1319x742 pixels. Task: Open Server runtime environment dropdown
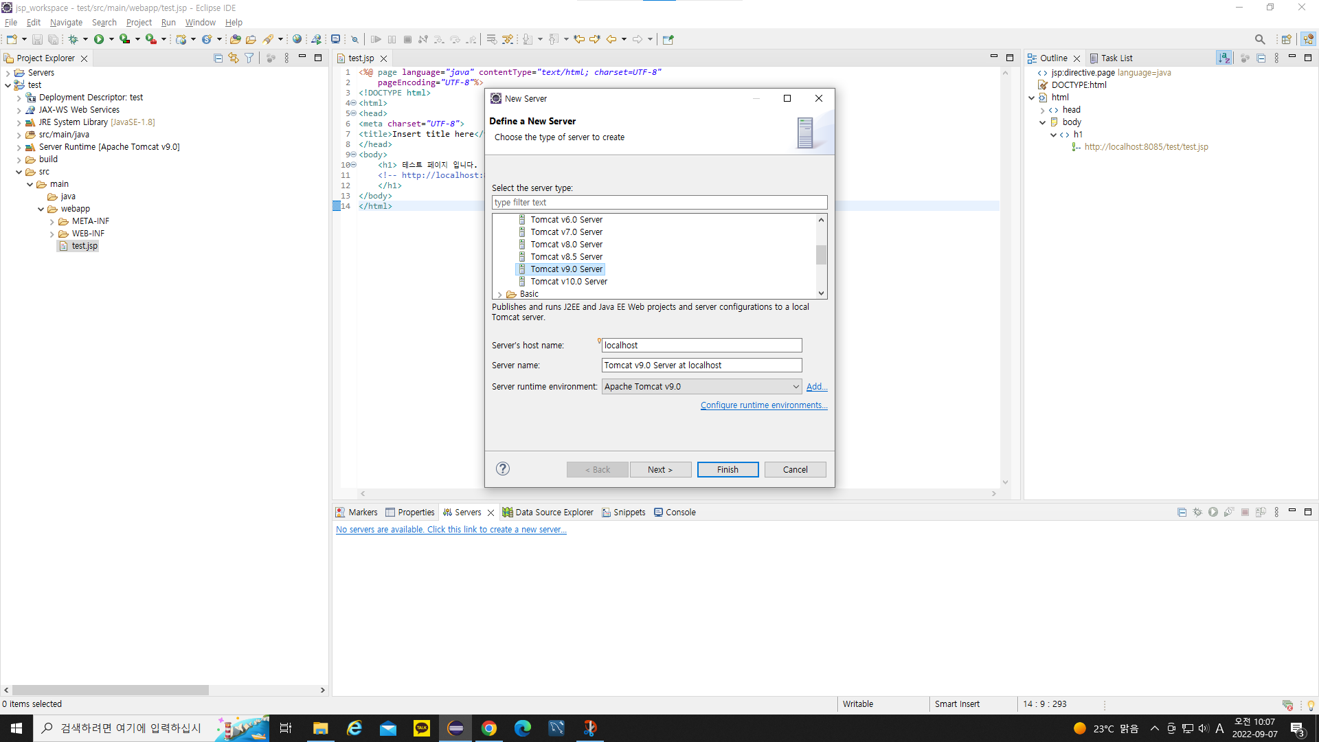tap(796, 387)
